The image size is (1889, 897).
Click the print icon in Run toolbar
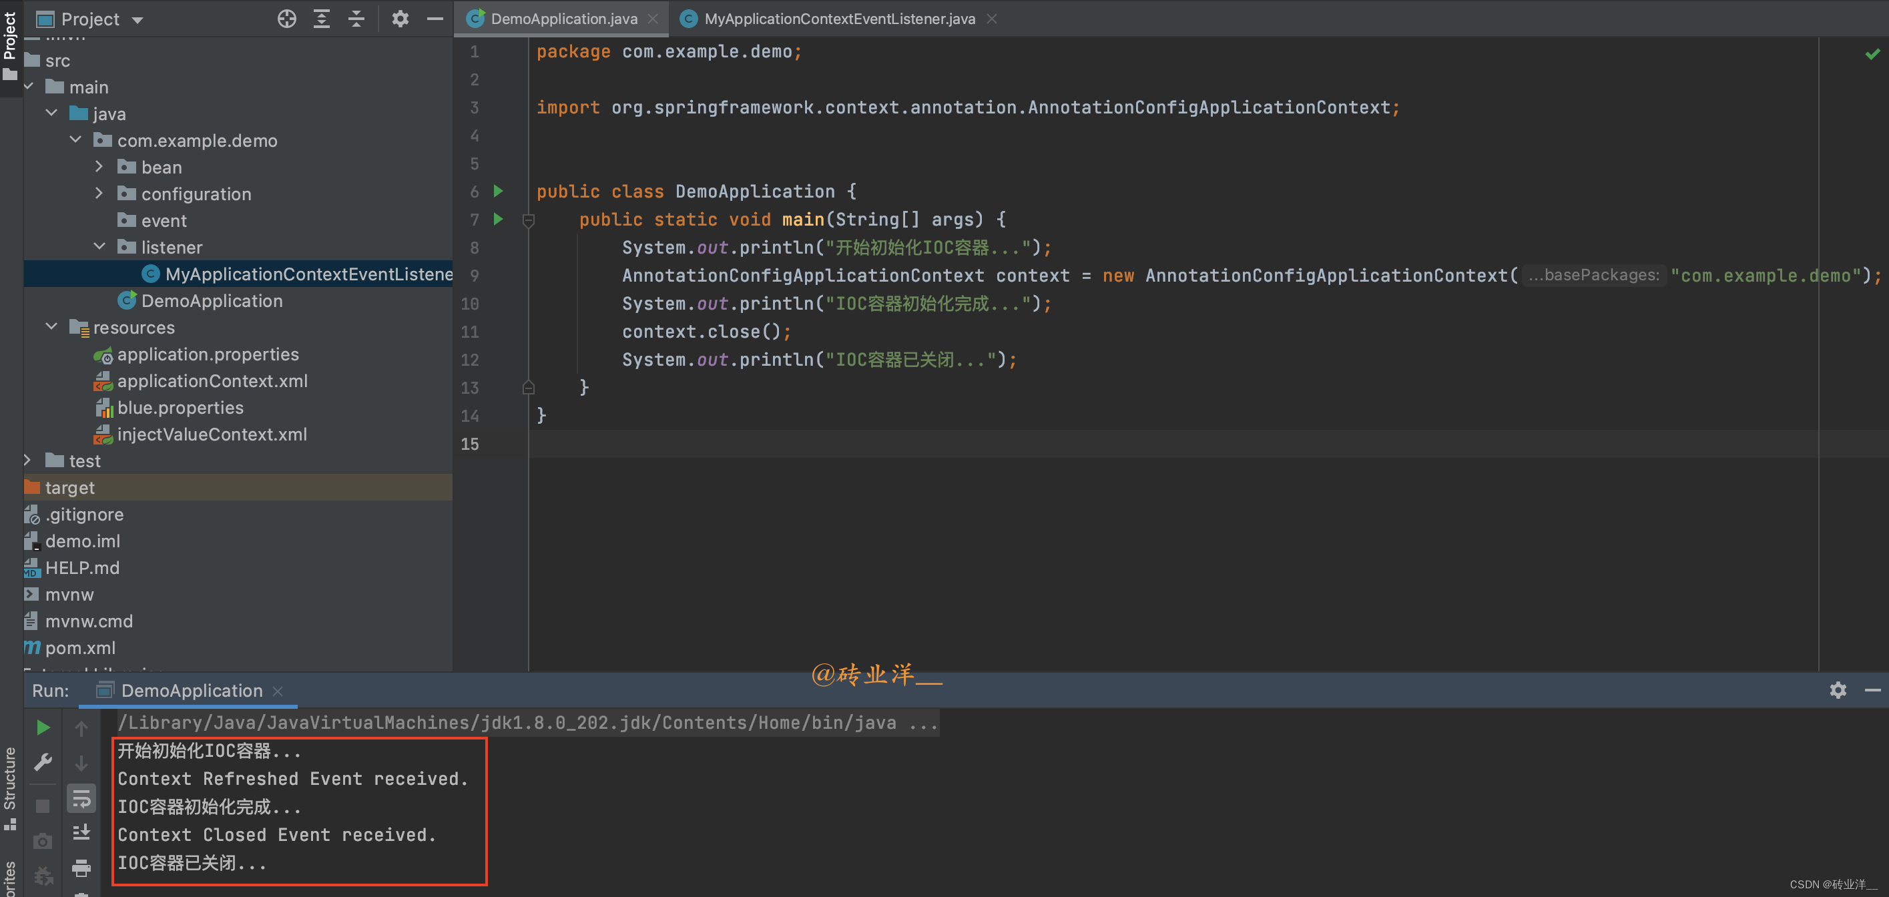tap(81, 868)
